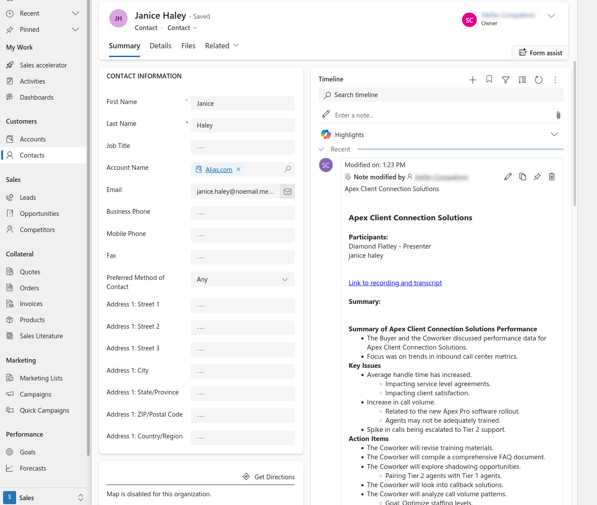Delete the note using trash icon

click(552, 177)
